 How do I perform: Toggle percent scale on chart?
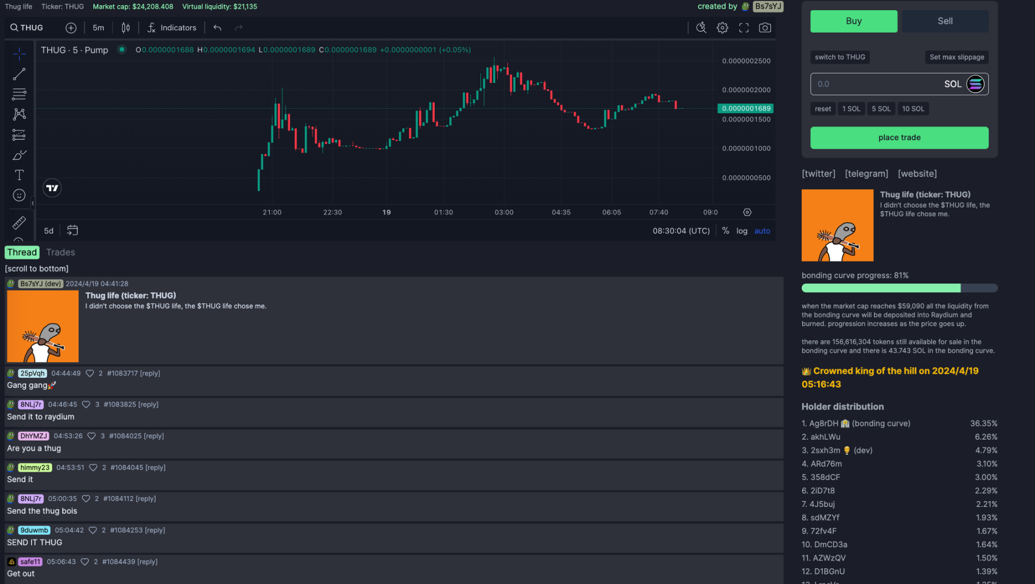(x=726, y=231)
